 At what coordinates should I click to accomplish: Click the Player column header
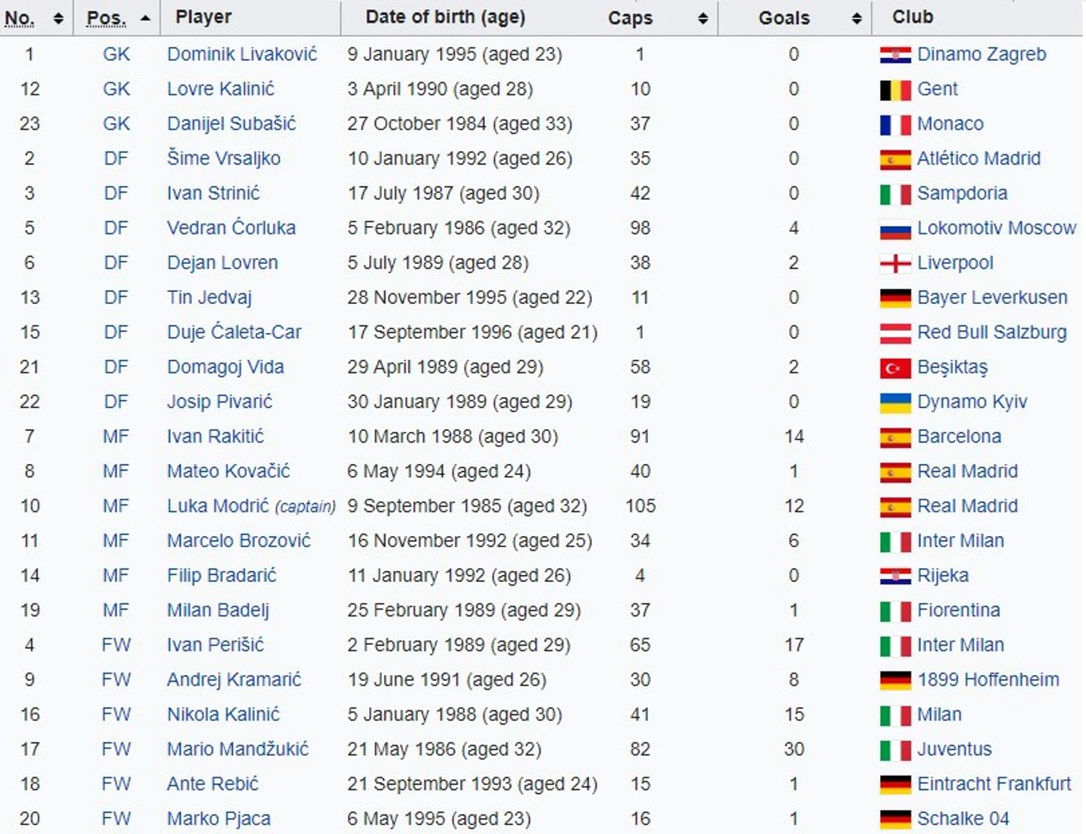click(x=203, y=17)
